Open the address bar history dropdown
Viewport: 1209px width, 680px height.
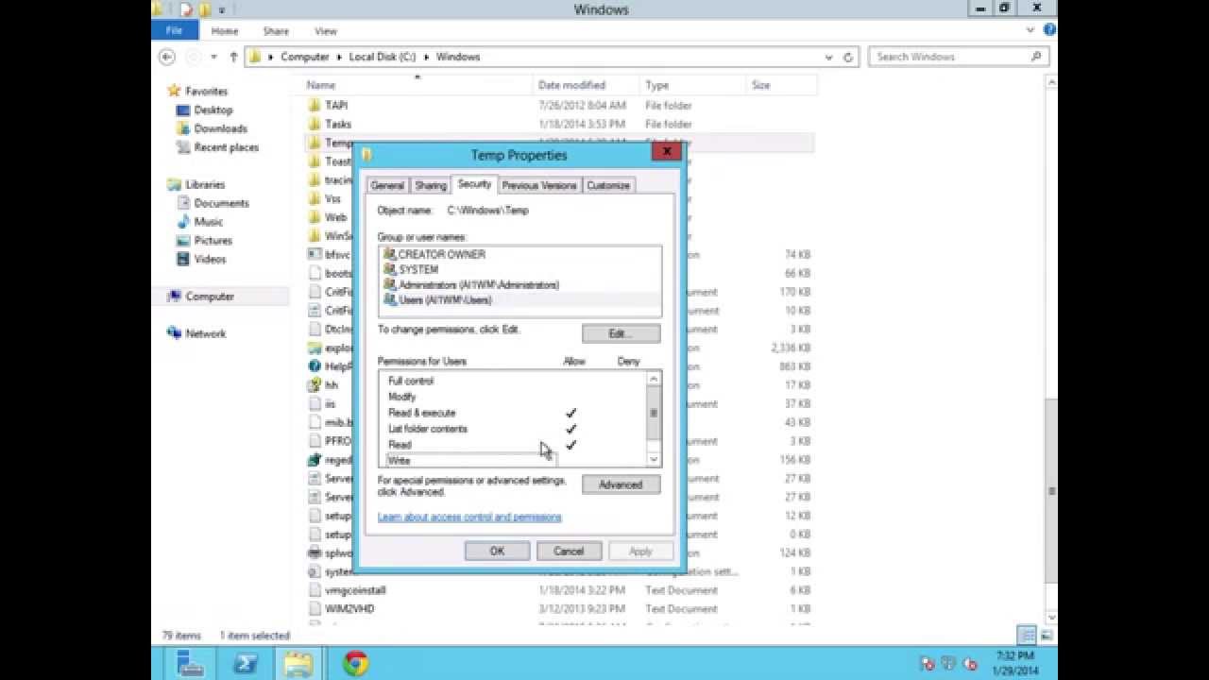point(829,57)
